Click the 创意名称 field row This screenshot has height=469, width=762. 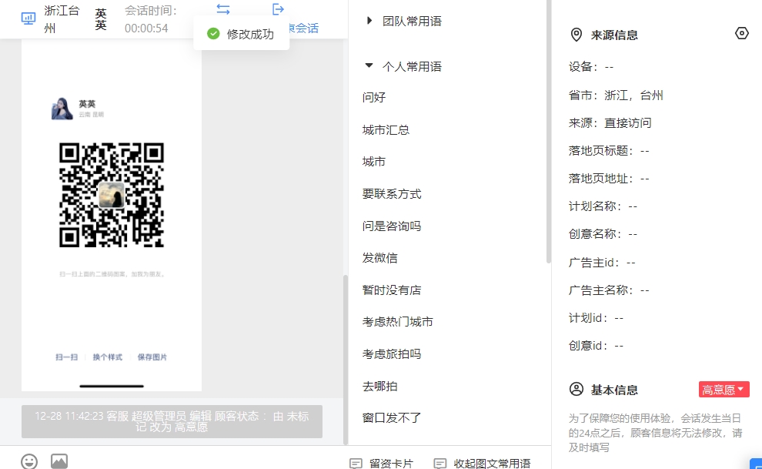coord(603,234)
